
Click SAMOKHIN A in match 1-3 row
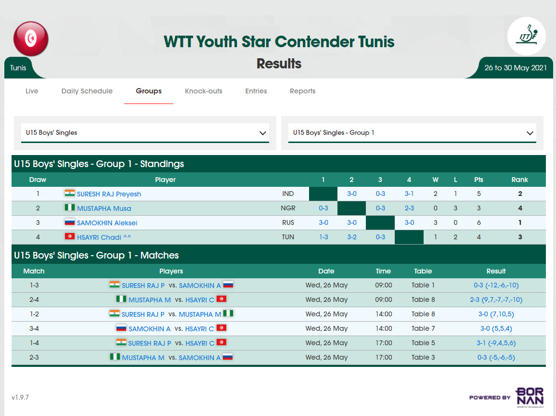tap(200, 286)
